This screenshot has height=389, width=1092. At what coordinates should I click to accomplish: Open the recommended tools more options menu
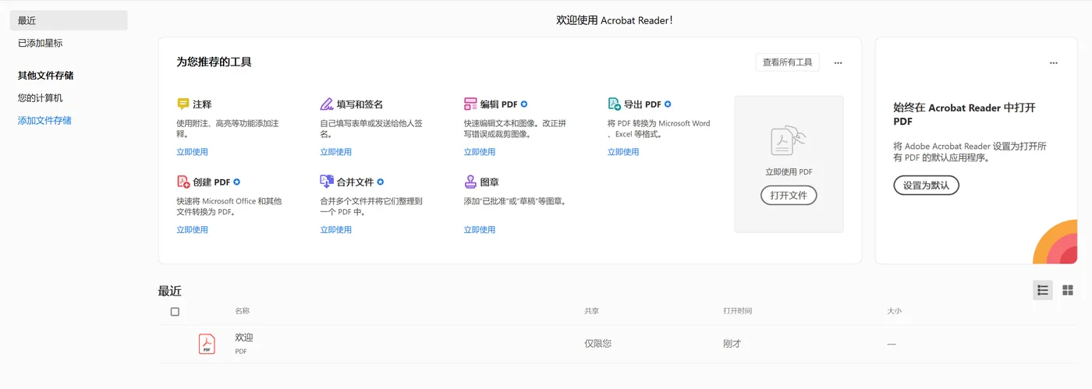[838, 63]
